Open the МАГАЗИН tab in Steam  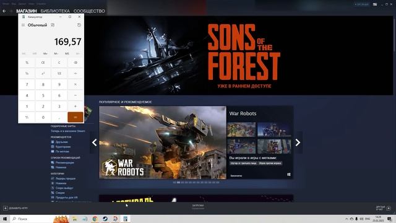pyautogui.click(x=27, y=11)
